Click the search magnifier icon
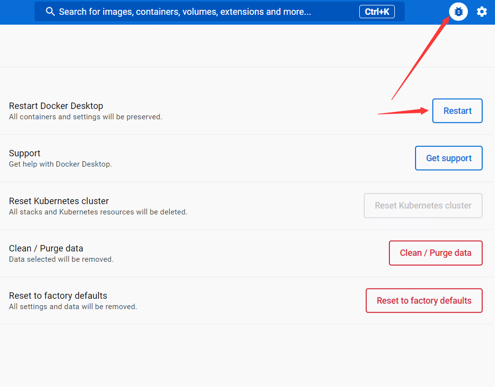The image size is (495, 387). (50, 12)
